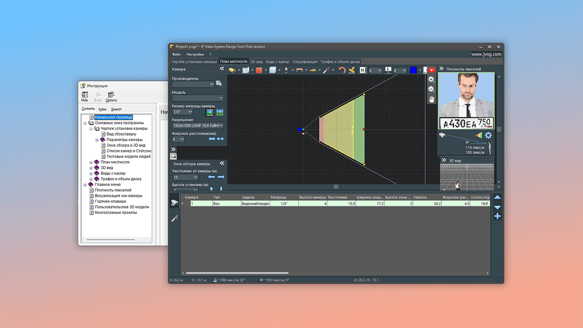This screenshot has height=328, width=583.
Task: Click the car model toolbar icon
Action: point(313,70)
